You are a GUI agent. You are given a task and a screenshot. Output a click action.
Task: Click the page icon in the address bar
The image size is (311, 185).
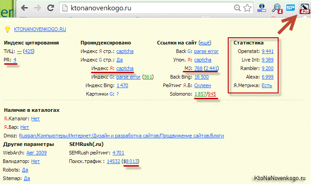pyautogui.click(x=65, y=8)
